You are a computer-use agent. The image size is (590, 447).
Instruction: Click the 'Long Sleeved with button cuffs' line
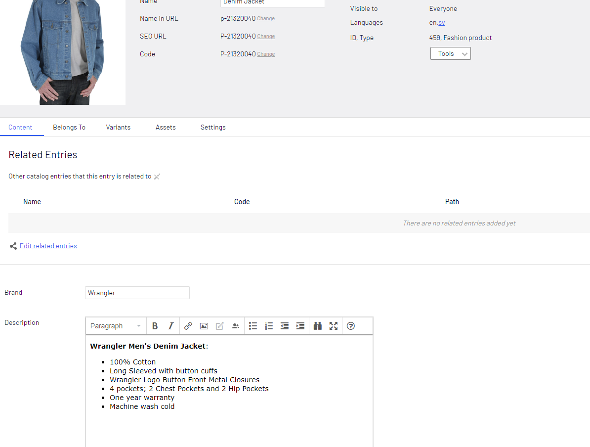164,371
